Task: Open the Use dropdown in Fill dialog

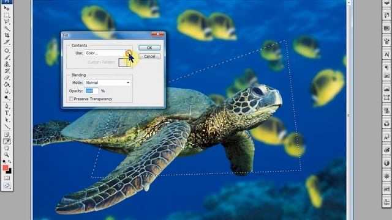Action: pos(108,53)
